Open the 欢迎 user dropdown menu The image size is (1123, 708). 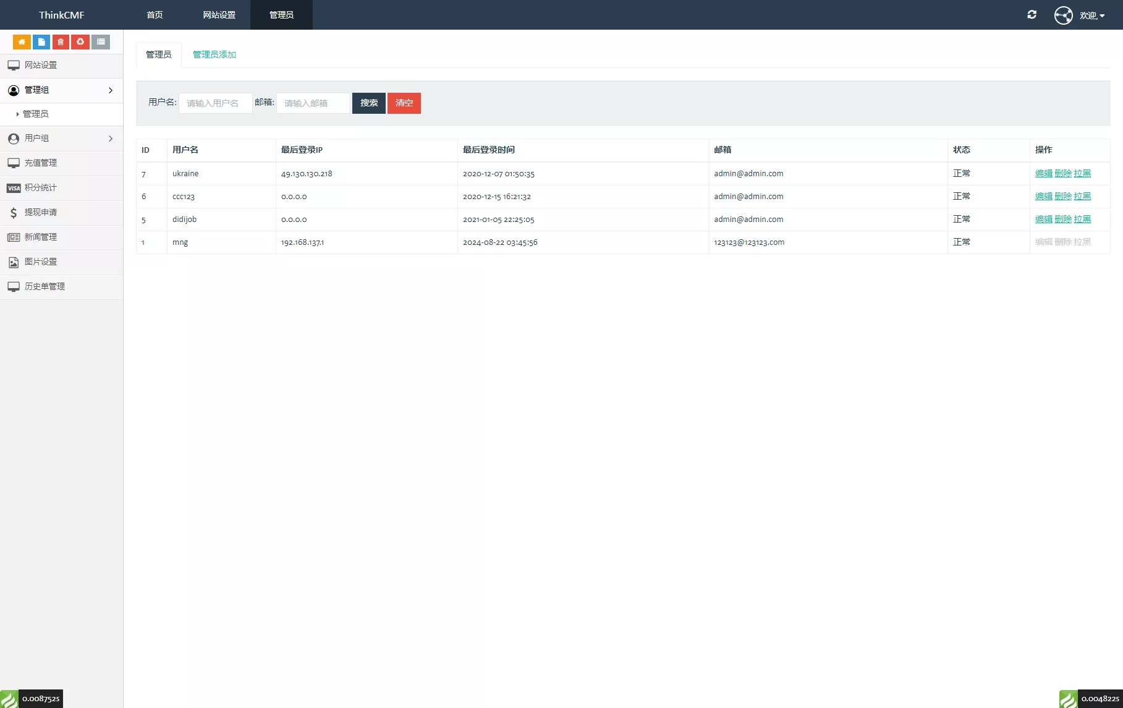coord(1091,15)
